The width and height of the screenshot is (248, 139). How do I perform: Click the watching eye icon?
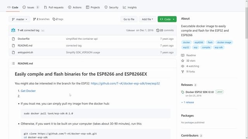click(x=183, y=66)
